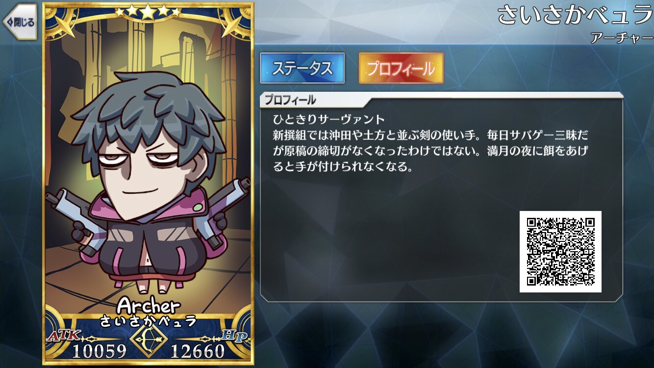Click the profile description text
The width and height of the screenshot is (654, 368).
pyautogui.click(x=431, y=143)
